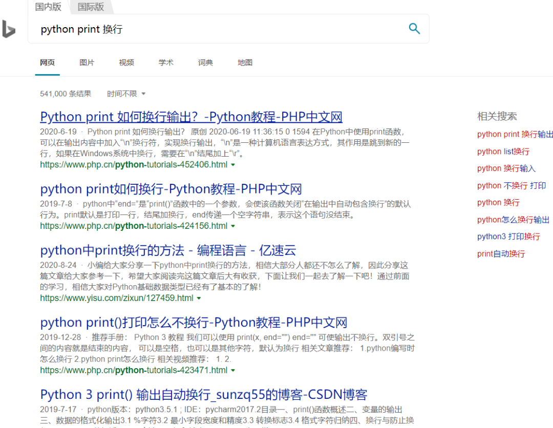Click URL https://www.php.cn/python-tutorials-423471.html

point(134,370)
